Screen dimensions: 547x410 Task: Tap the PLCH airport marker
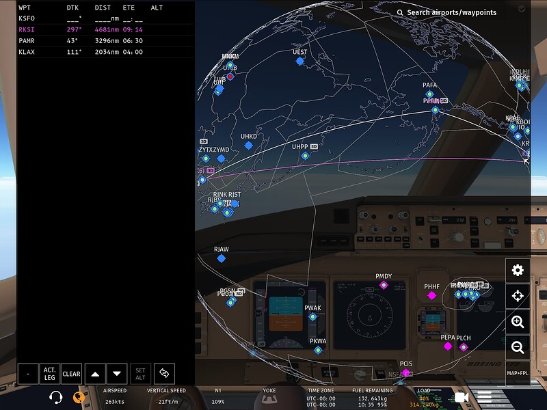(464, 347)
